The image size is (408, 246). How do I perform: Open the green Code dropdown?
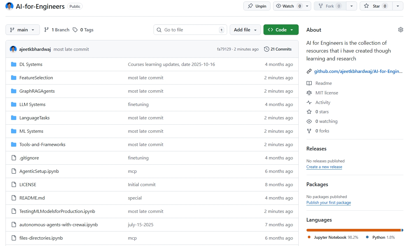pos(281,30)
